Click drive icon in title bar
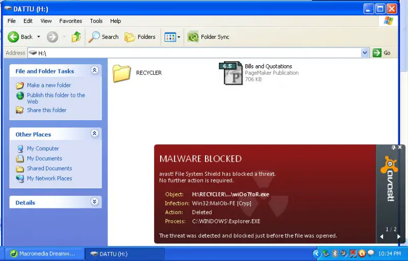Image resolution: width=408 pixels, height=261 pixels. coord(8,9)
